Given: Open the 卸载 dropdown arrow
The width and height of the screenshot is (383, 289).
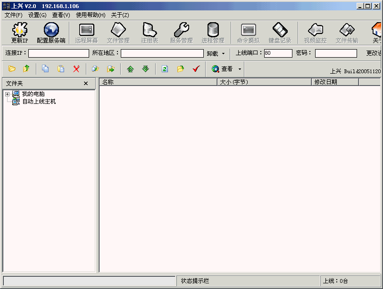Looking at the screenshot, I should 224,53.
